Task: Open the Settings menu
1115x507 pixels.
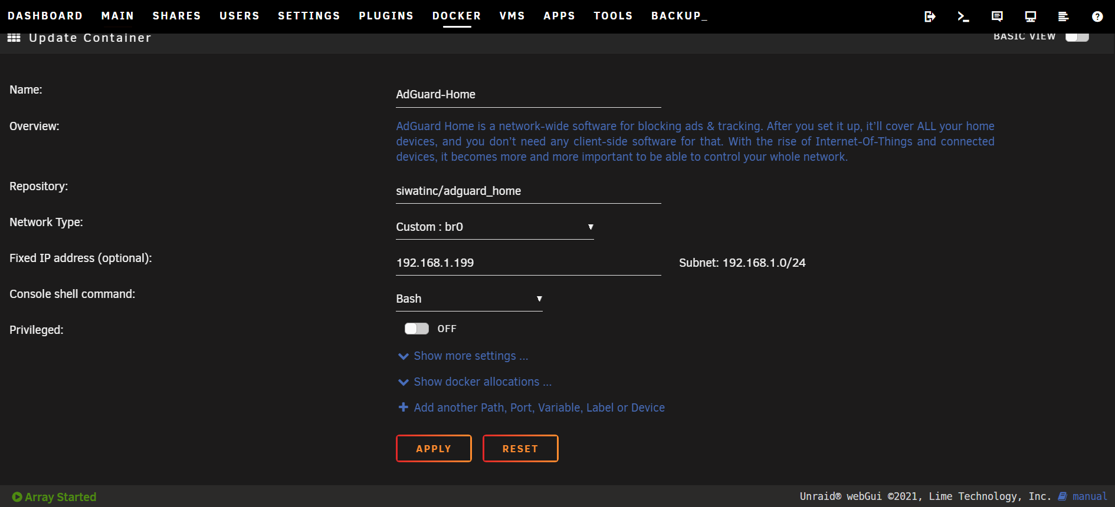Action: tap(309, 16)
